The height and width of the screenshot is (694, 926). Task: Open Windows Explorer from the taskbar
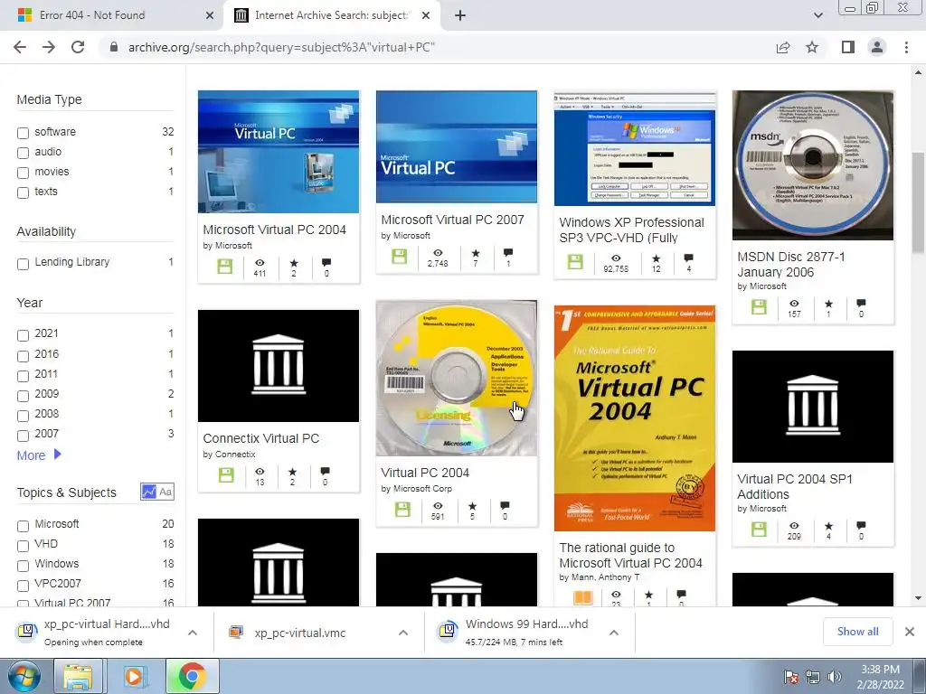pyautogui.click(x=79, y=676)
